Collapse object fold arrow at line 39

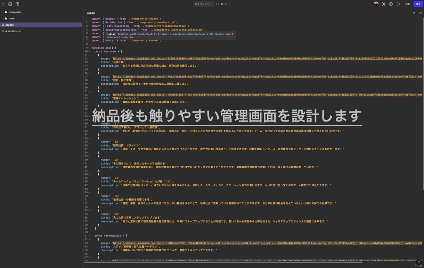tap(89, 156)
